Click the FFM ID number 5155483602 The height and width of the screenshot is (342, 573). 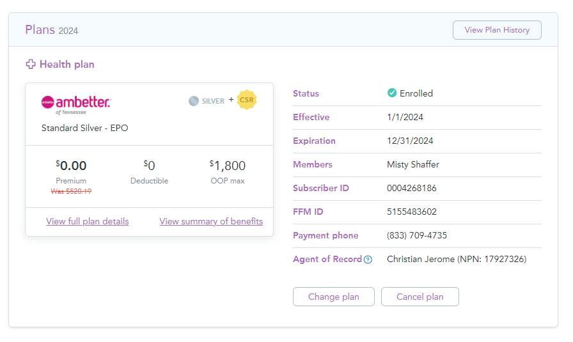411,212
